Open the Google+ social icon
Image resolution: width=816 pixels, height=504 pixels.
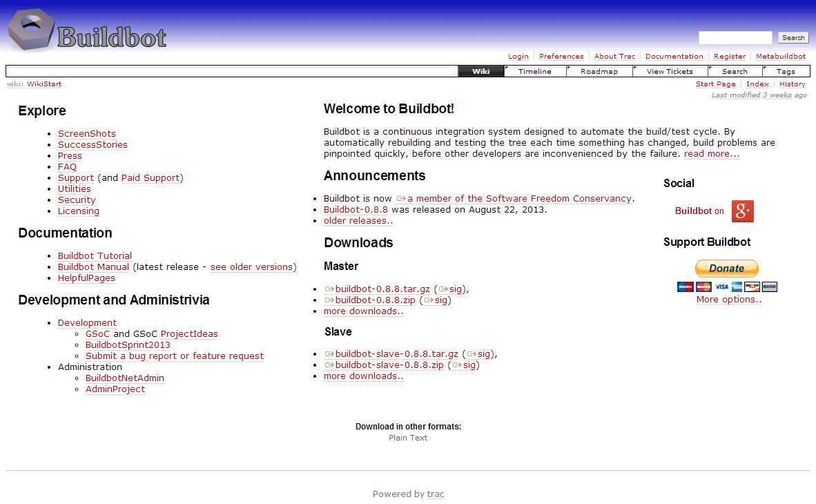click(x=743, y=211)
